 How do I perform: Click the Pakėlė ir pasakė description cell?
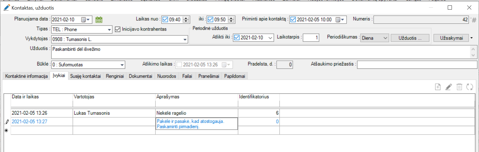coord(196,124)
